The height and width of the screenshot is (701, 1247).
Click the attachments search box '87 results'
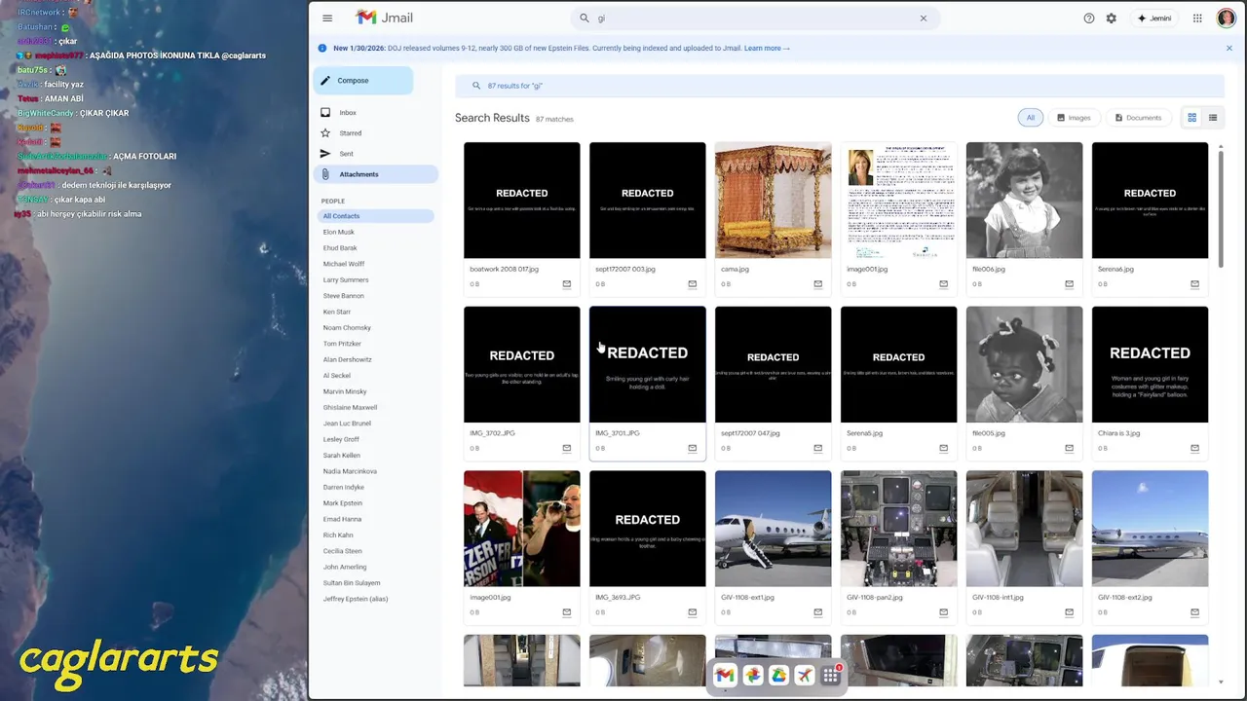839,86
